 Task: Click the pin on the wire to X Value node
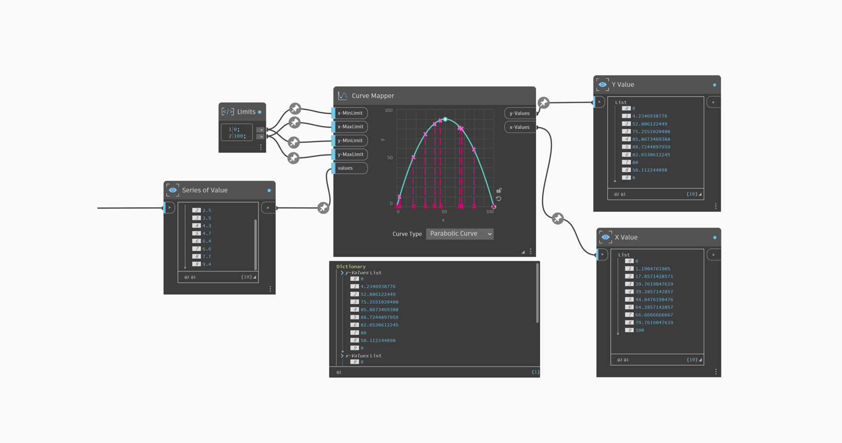click(x=558, y=218)
